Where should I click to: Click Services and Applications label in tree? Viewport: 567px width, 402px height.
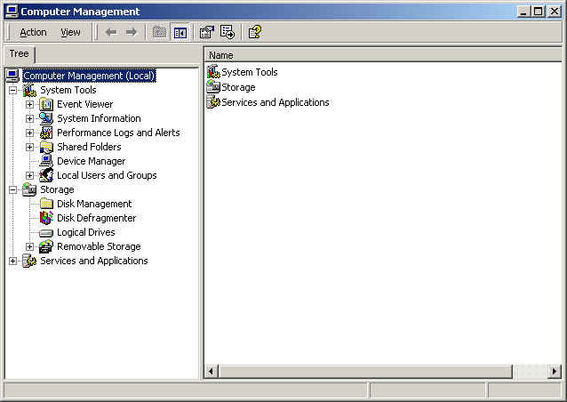coord(94,261)
